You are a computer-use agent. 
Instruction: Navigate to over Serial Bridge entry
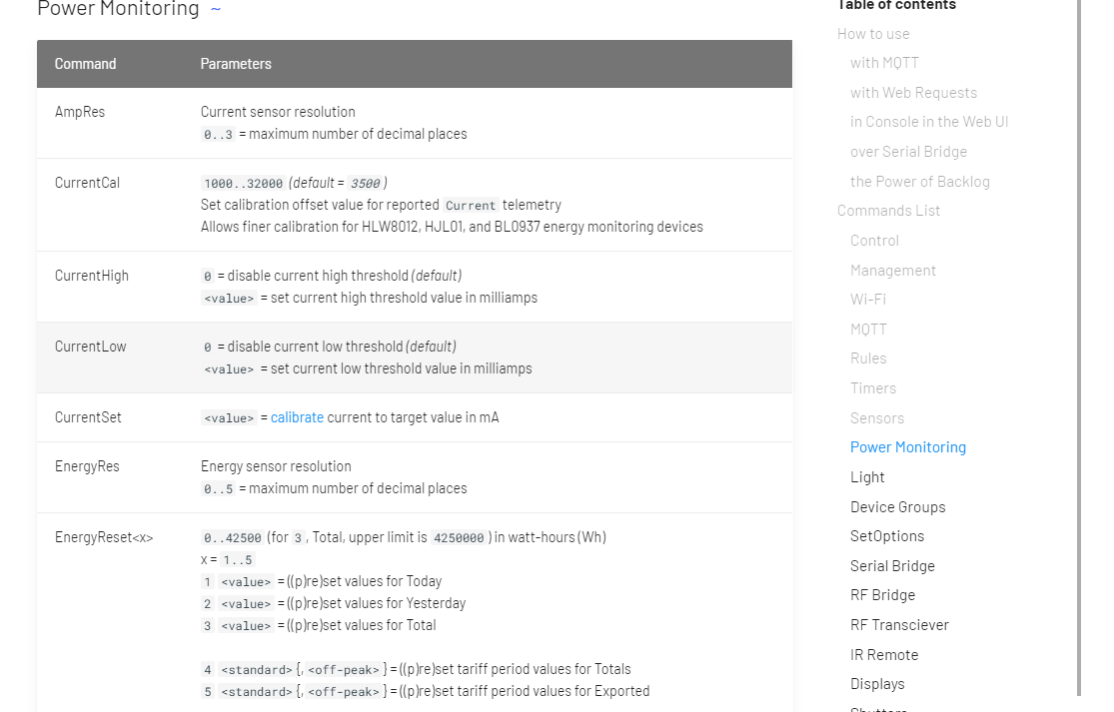[908, 152]
